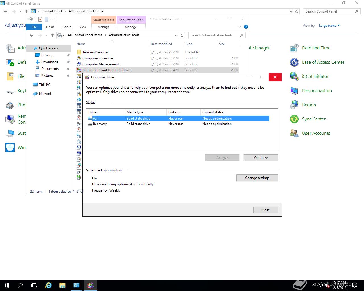Open the iSCSI Initiator icon

click(x=294, y=76)
